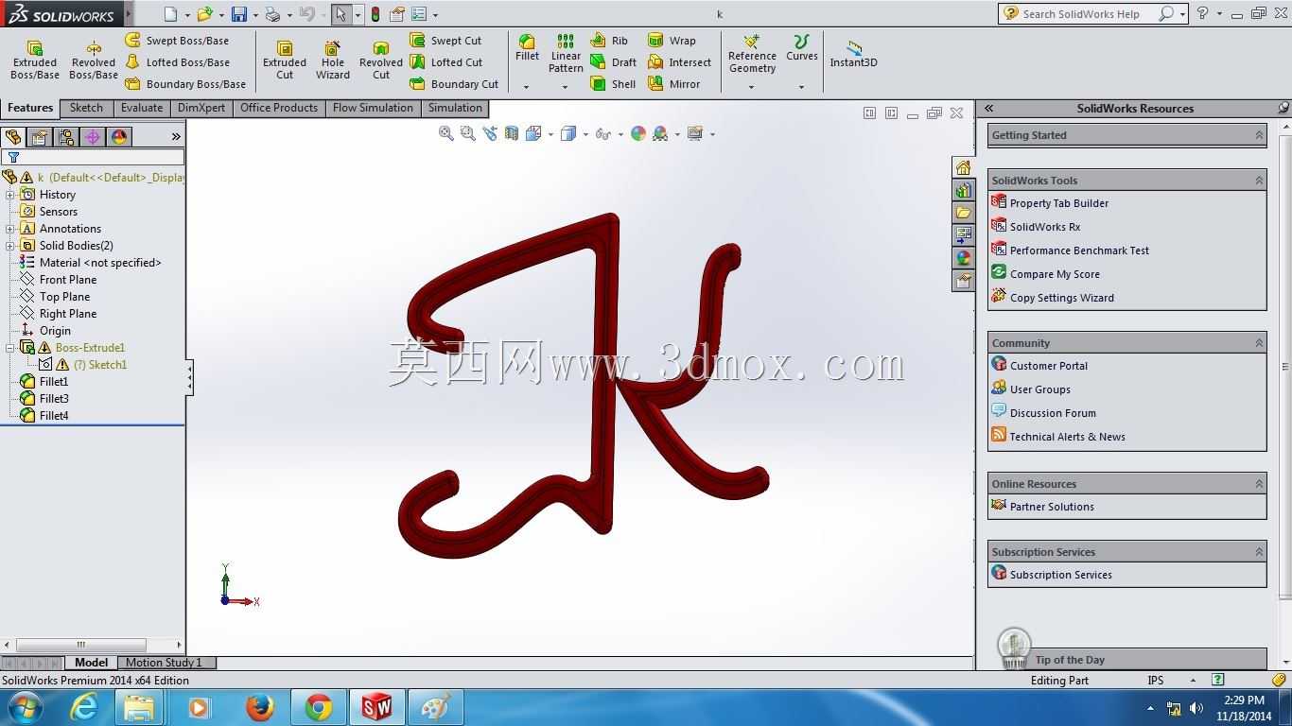Expand the Annotations tree node
1292x726 pixels.
point(10,229)
